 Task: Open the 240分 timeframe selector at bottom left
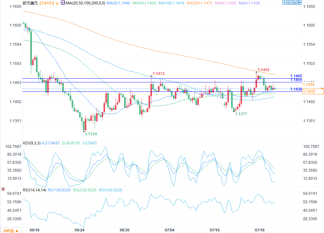11,230
